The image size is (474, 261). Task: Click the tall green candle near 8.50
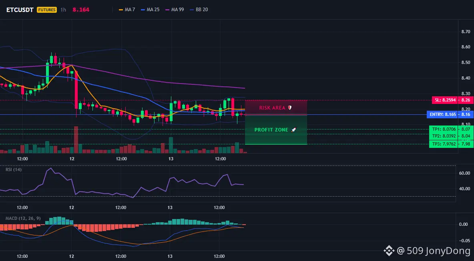tap(48, 73)
